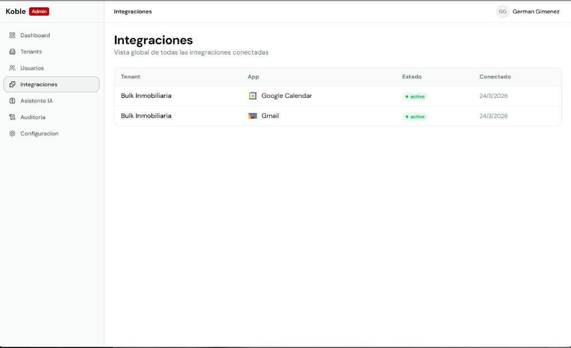Click the 24/3/2026 date for Gmail

tap(493, 116)
